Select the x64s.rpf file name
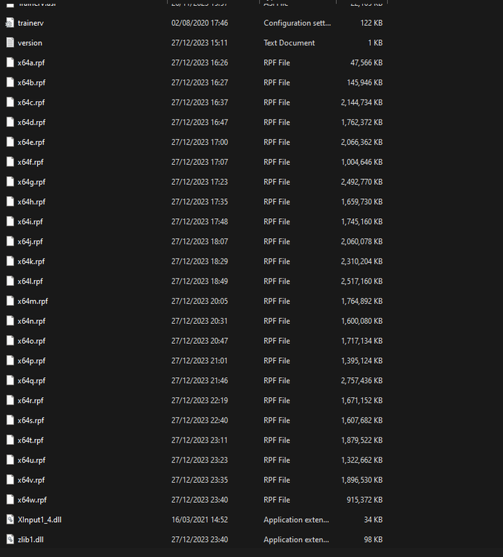Viewport: 503px width, 557px height. 31,420
